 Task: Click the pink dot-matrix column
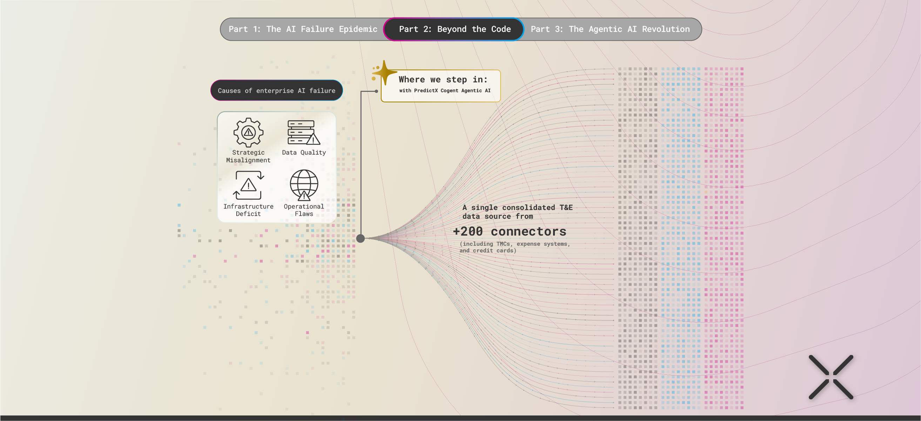pyautogui.click(x=724, y=238)
